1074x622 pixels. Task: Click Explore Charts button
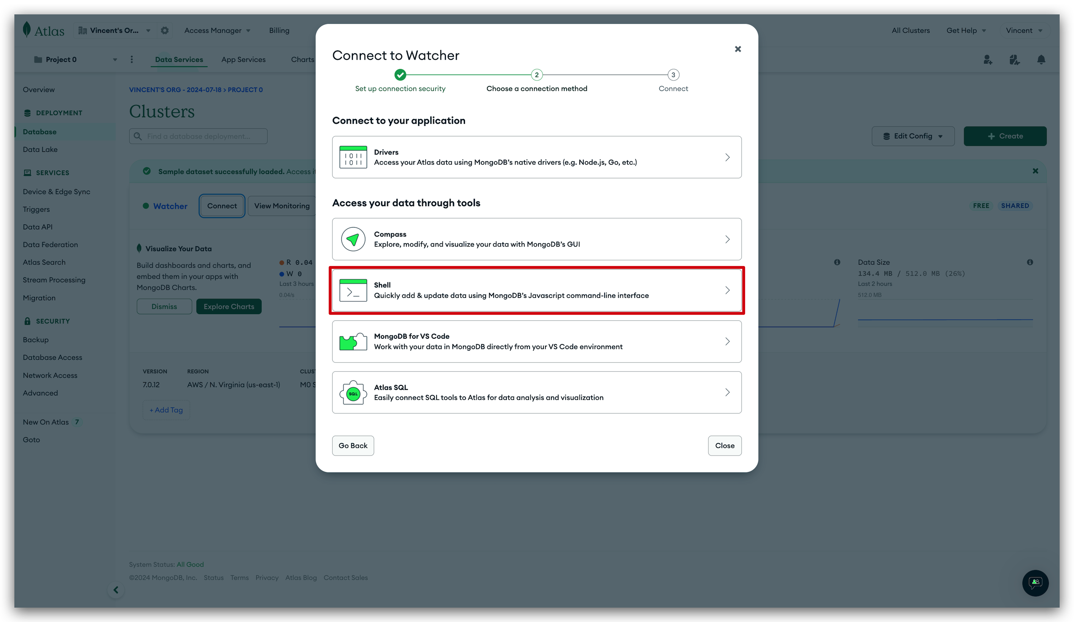pyautogui.click(x=229, y=307)
